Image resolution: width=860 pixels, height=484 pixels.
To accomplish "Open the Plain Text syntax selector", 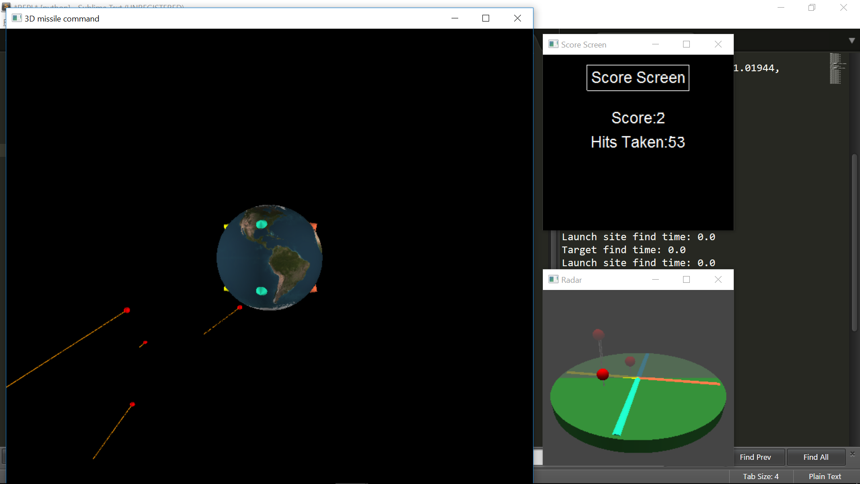I will tap(825, 476).
